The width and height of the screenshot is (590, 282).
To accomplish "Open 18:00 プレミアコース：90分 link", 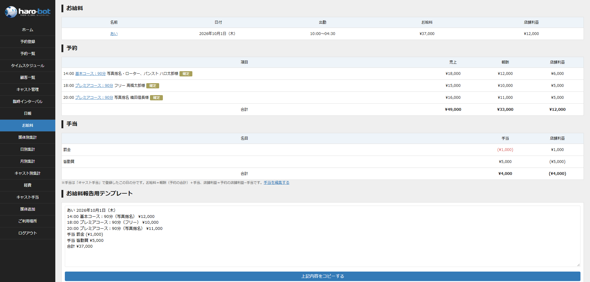I will (94, 86).
